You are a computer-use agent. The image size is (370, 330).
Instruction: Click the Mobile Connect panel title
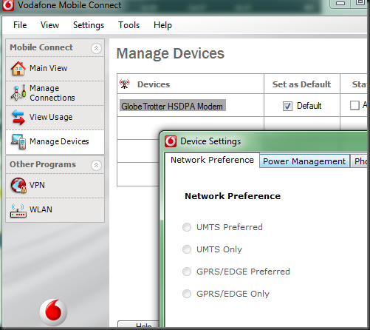point(41,47)
